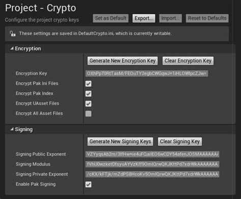Screen dimensions: 241x199
Task: Click Generate New Encryption Key button
Action: (x=123, y=61)
